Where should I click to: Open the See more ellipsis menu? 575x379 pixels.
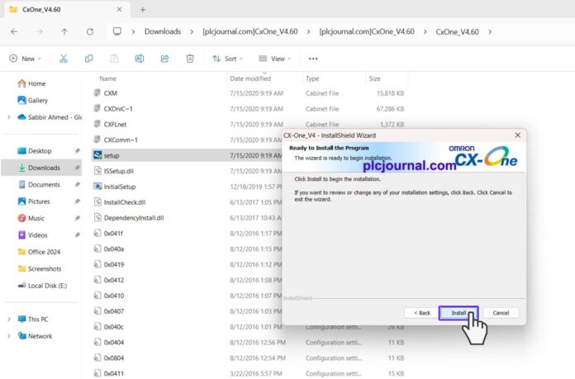click(x=313, y=59)
